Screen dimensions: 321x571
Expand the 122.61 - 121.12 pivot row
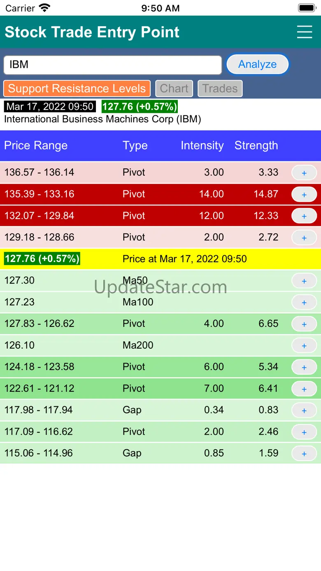point(304,389)
